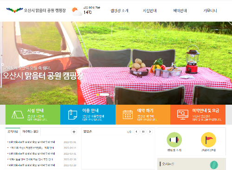
Task: Click the monitor search icon in orange tile
Action: point(183,114)
